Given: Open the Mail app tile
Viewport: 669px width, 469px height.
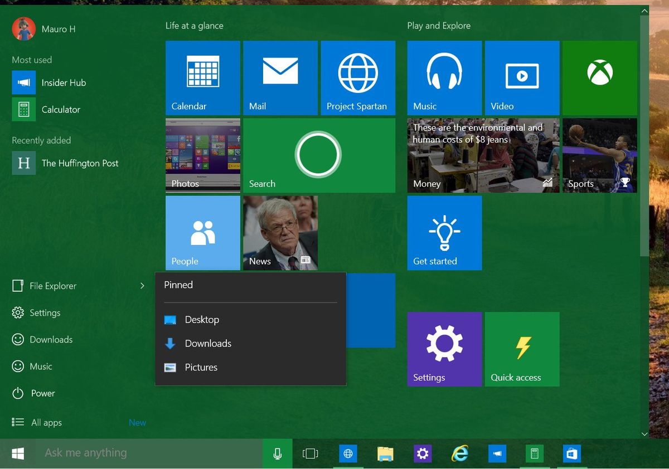Looking at the screenshot, I should (280, 77).
